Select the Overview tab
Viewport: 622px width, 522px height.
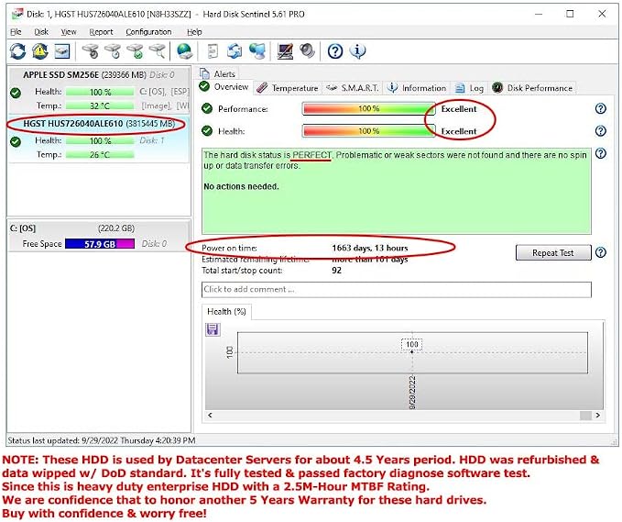pos(224,86)
